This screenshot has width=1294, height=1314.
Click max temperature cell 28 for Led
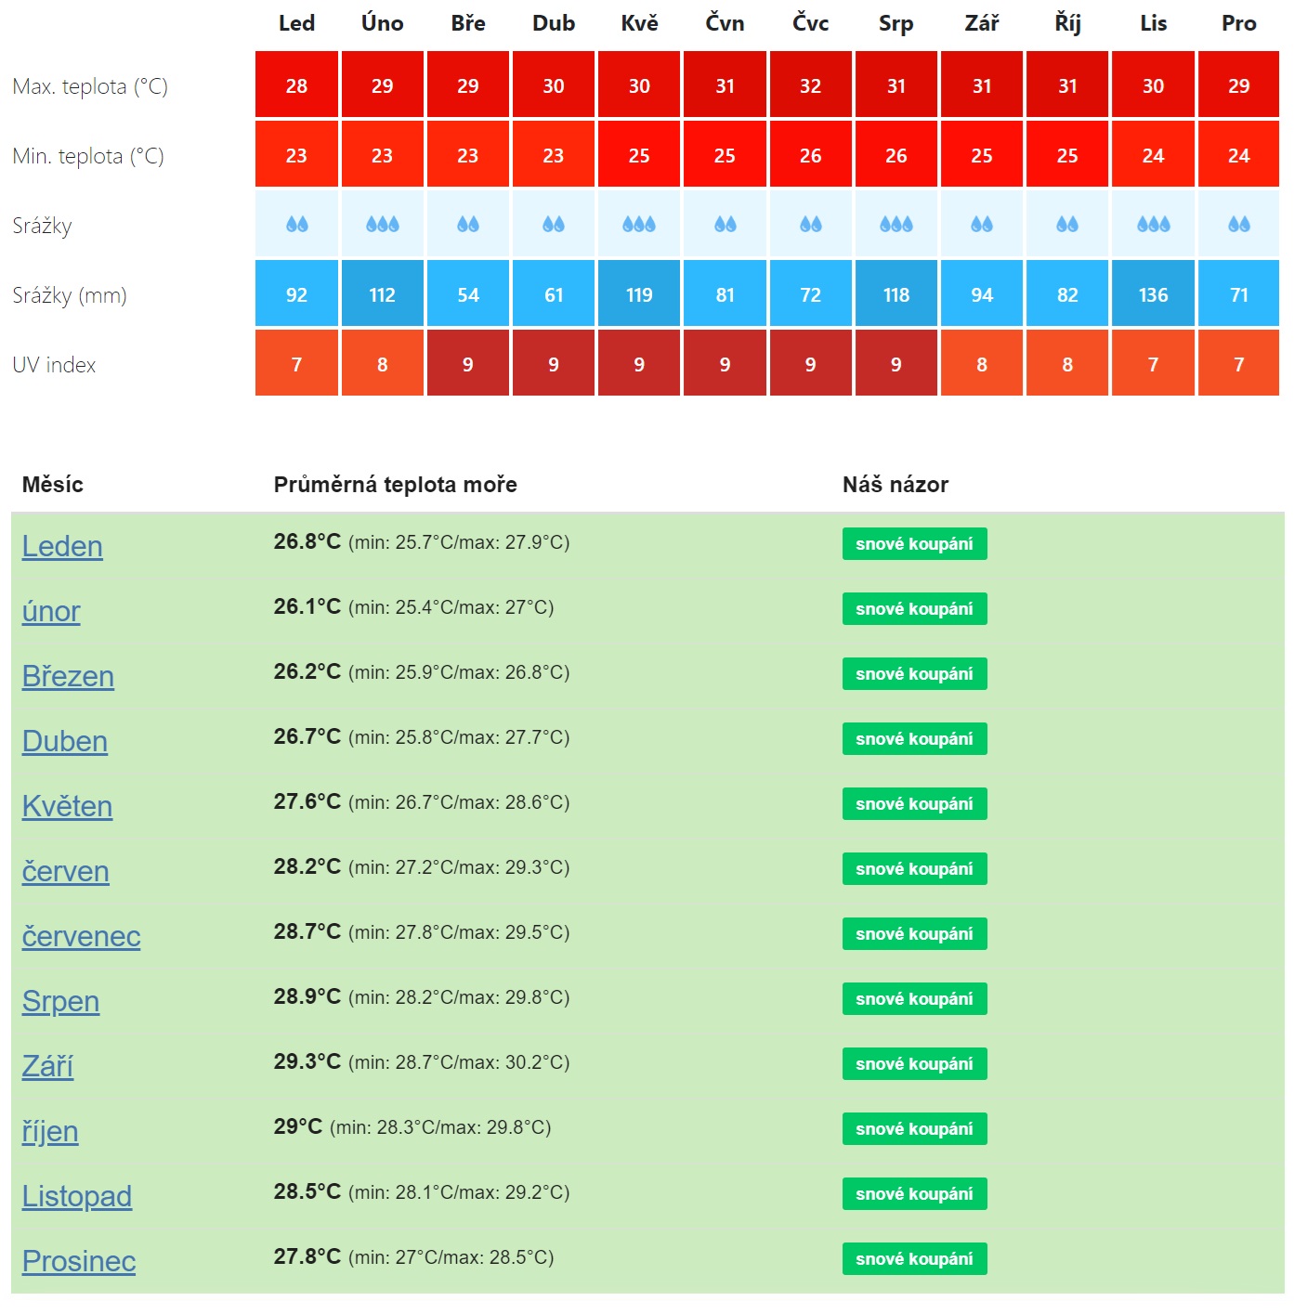click(x=296, y=85)
